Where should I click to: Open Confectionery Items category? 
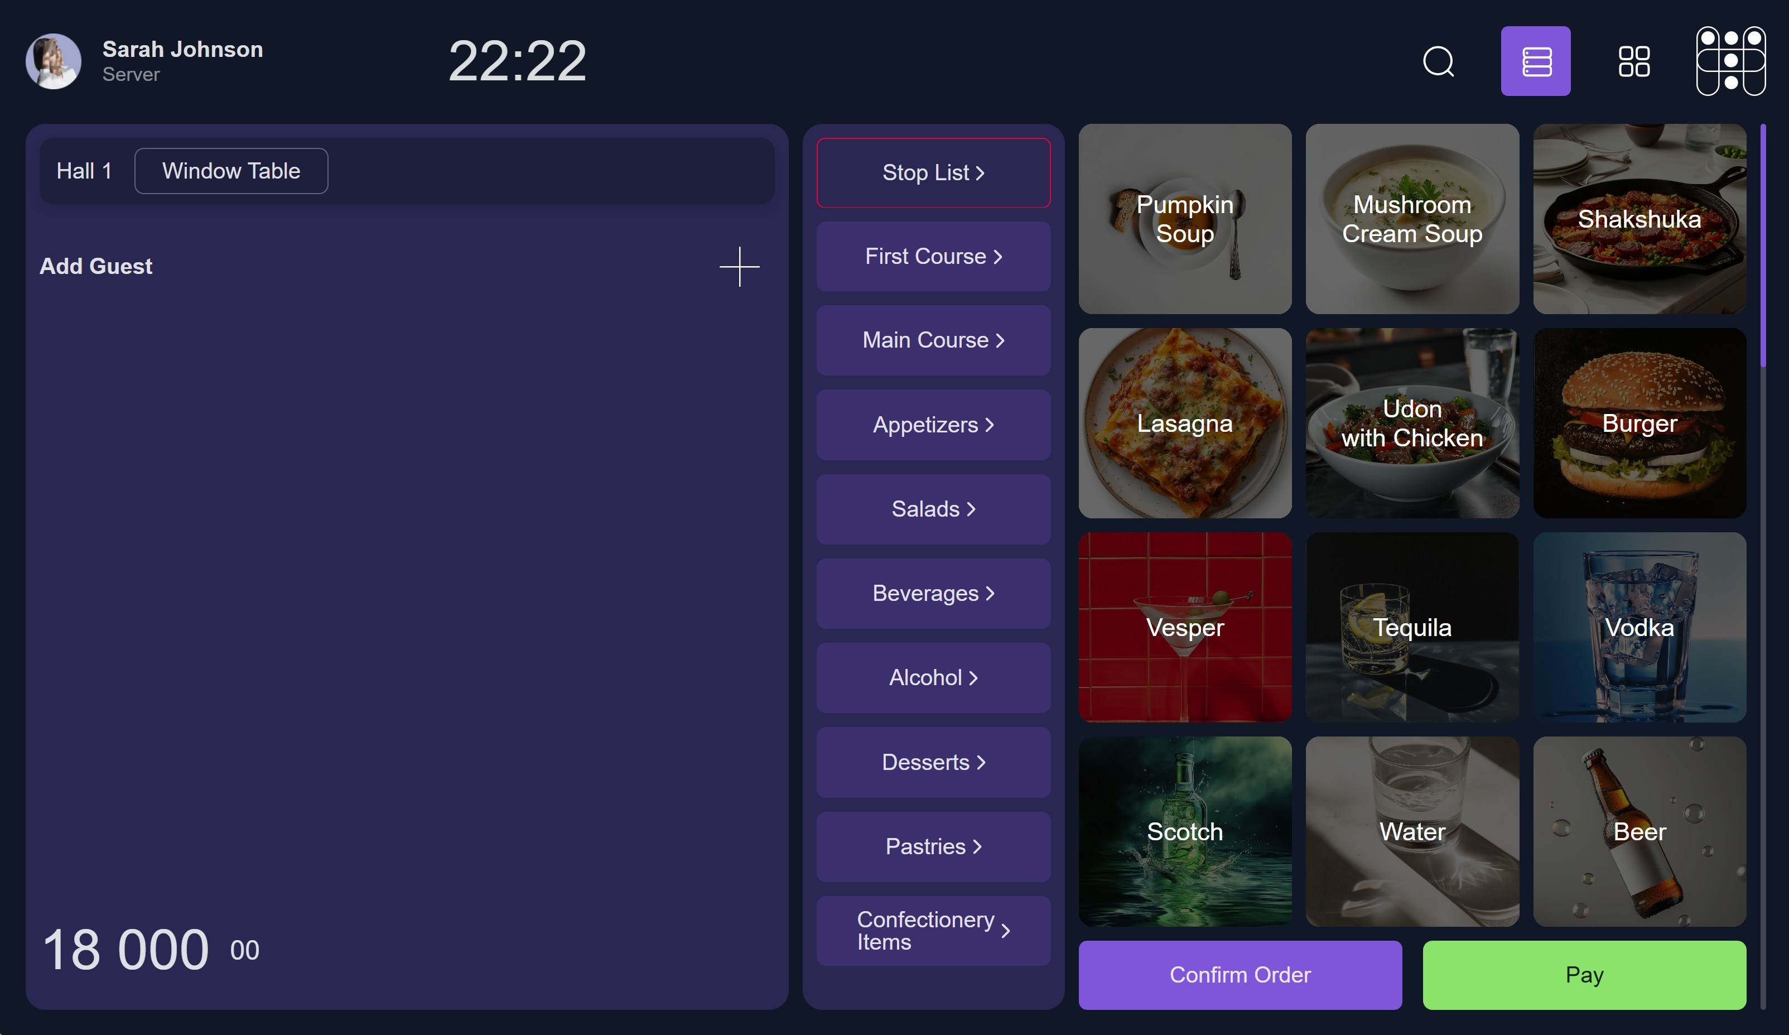(x=933, y=930)
